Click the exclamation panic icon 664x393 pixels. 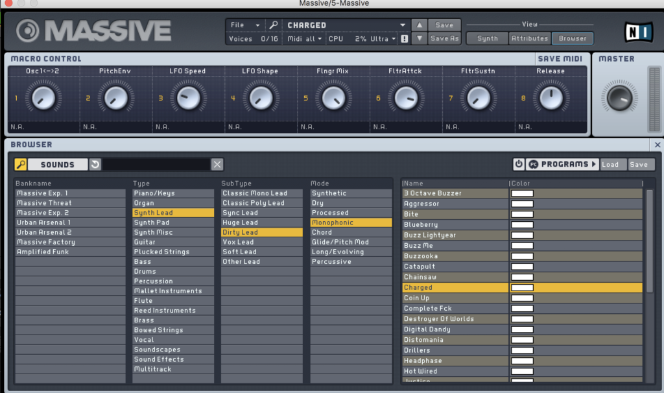tap(405, 39)
